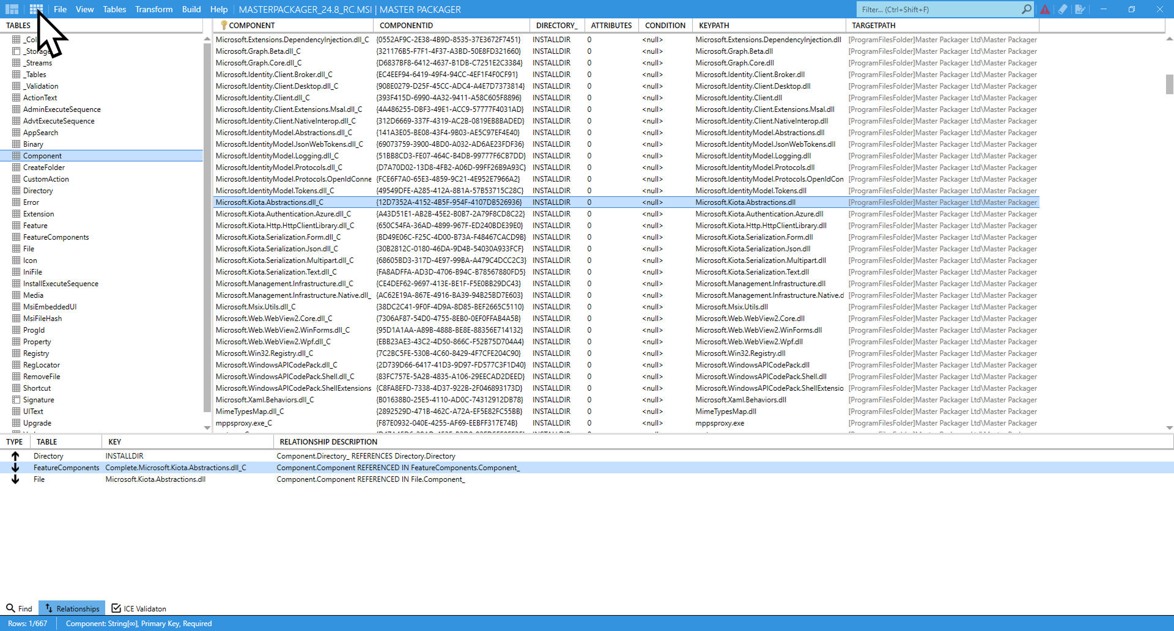Open the Help menu
Viewport: 1174px width, 631px height.
pos(219,9)
